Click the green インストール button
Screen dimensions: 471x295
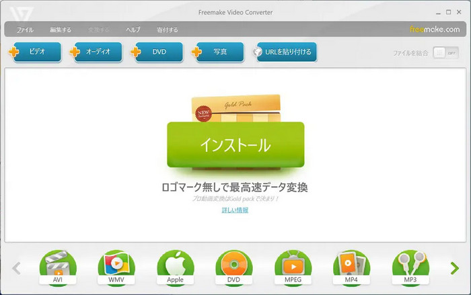[235, 144]
